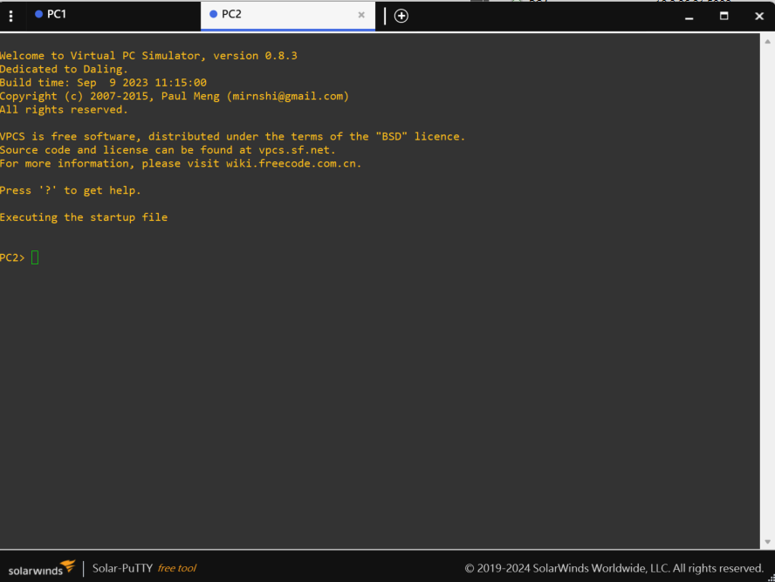Click the wiki.freecode.com.cn text
The image size is (775, 582).
click(x=293, y=163)
